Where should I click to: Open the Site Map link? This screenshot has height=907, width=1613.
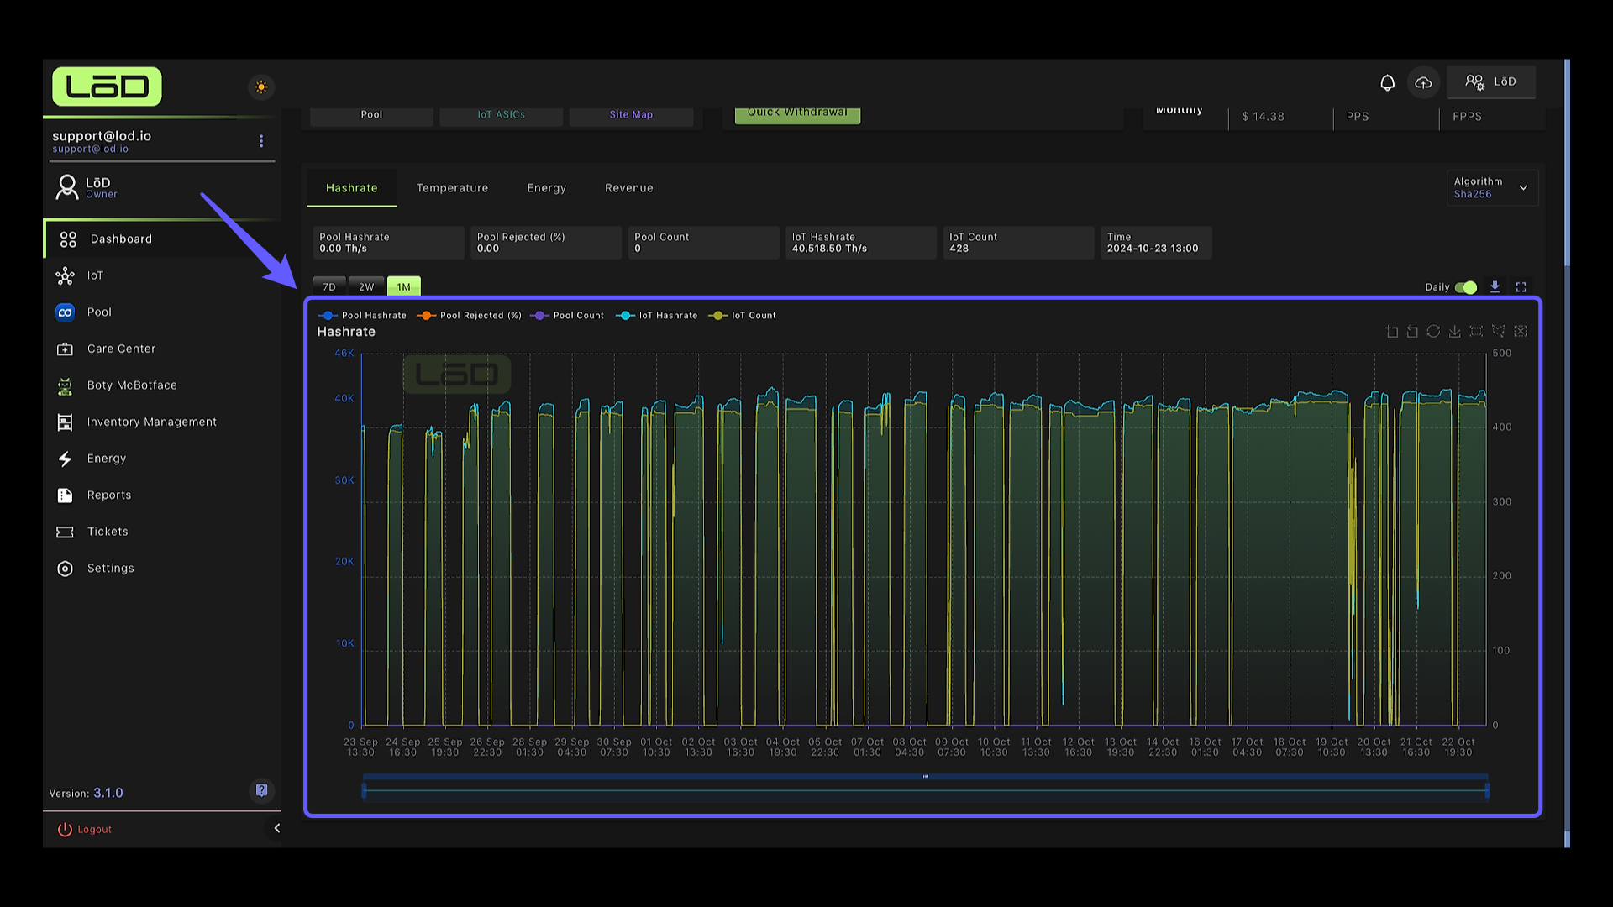[x=631, y=115]
